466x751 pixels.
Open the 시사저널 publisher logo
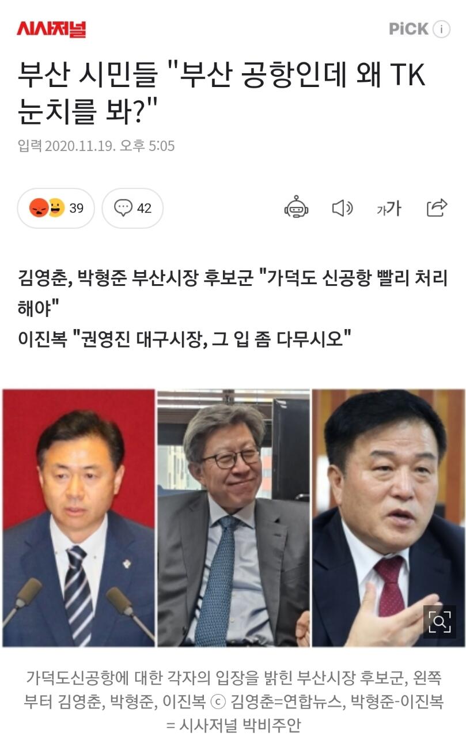pyautogui.click(x=51, y=28)
